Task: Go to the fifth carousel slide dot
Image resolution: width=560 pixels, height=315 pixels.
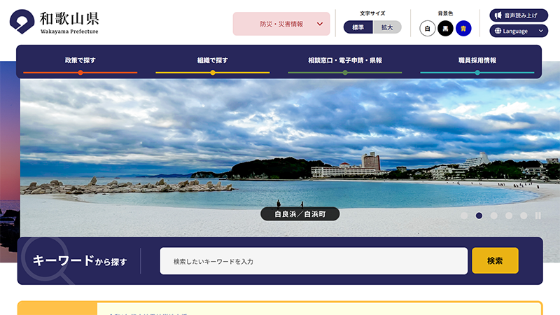Action: [524, 216]
